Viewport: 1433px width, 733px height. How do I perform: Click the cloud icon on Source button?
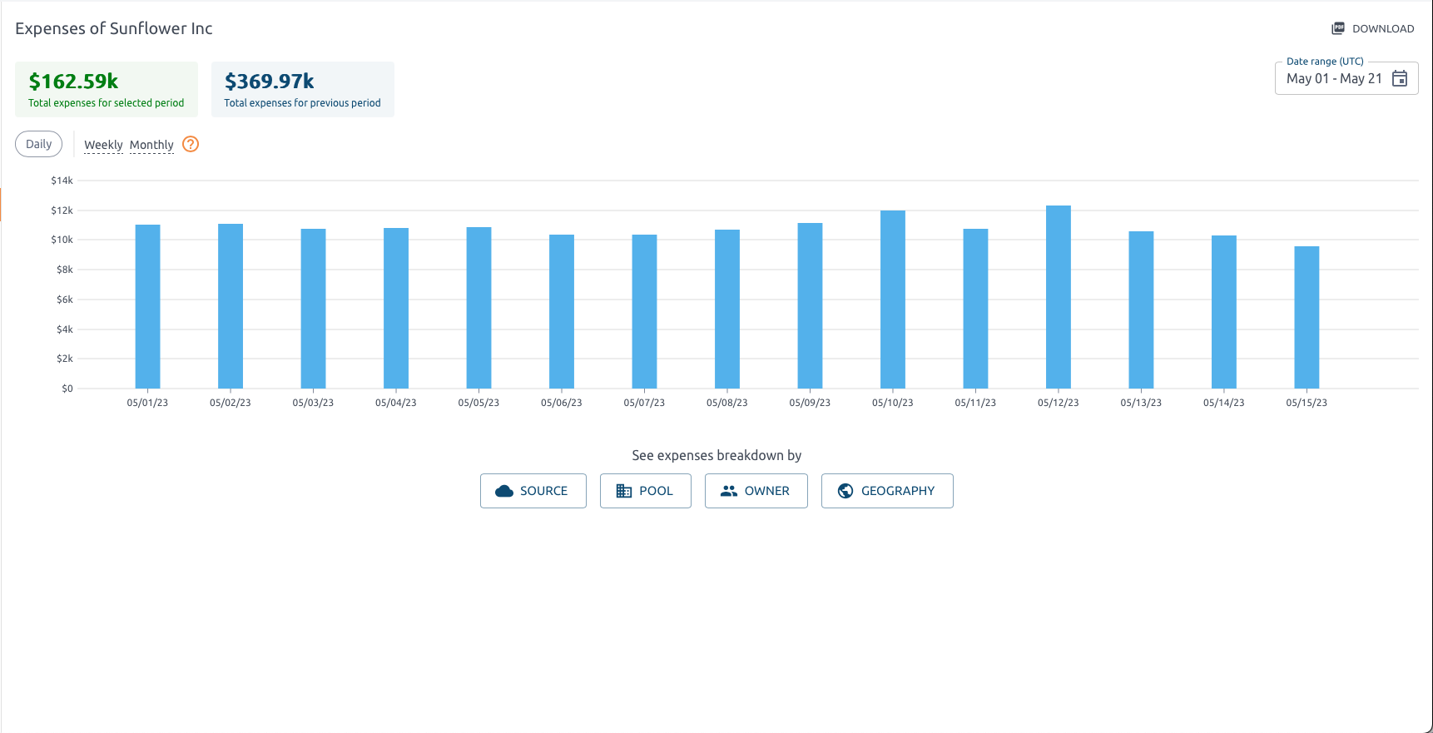pyautogui.click(x=504, y=491)
